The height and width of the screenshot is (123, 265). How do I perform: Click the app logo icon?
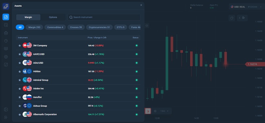tap(6, 6)
